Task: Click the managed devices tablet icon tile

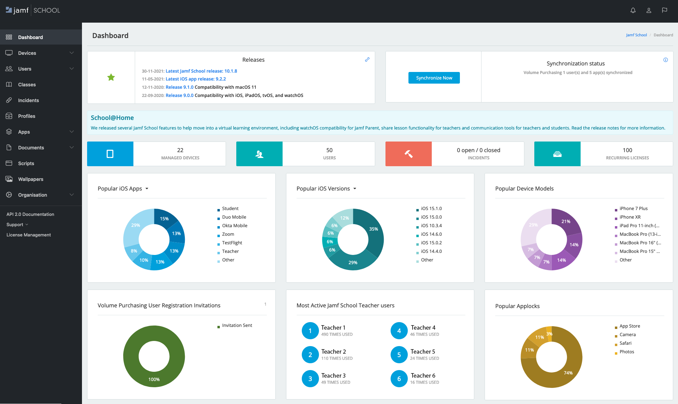Action: [110, 154]
